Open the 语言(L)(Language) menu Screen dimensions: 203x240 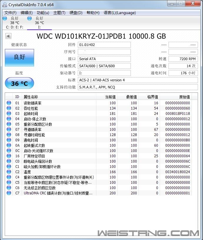point(120,13)
